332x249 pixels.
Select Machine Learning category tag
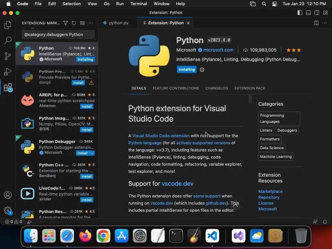[276, 157]
